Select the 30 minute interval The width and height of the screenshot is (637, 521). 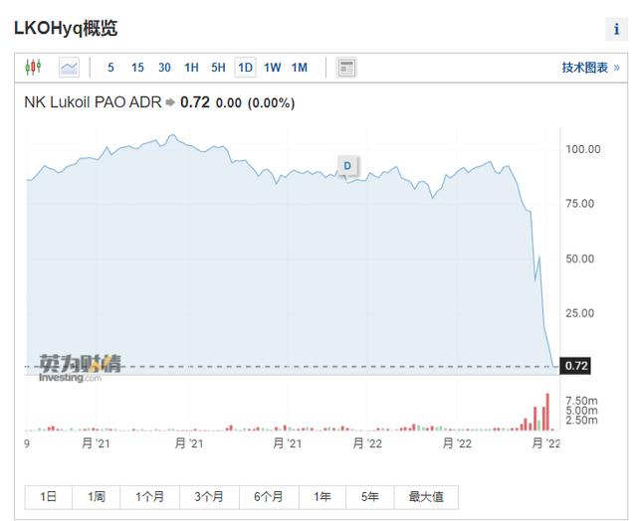(164, 68)
